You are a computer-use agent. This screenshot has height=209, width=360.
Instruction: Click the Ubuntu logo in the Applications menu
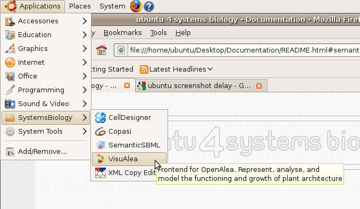[10, 6]
